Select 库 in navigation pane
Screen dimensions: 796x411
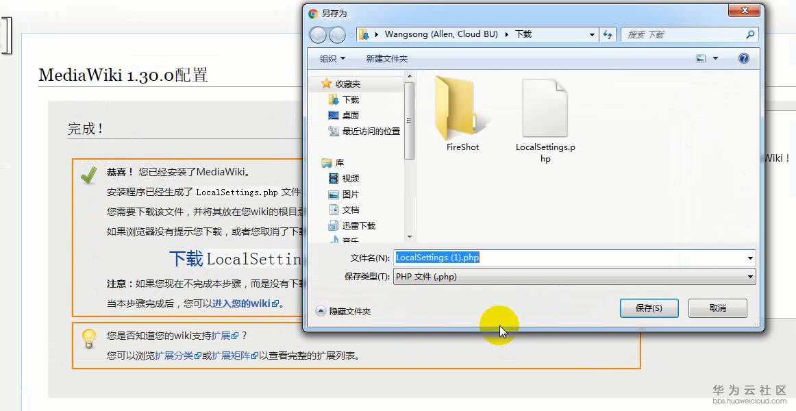(340, 162)
